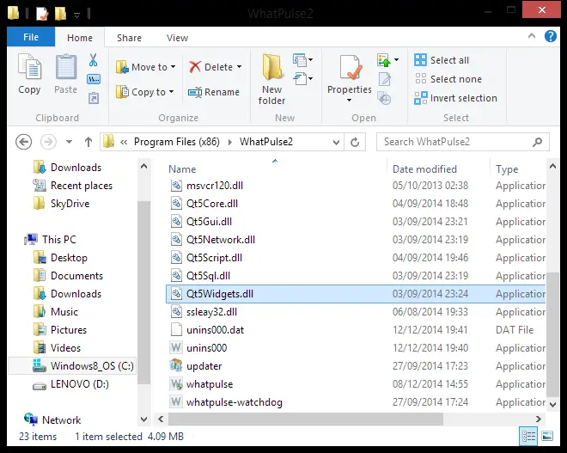Image resolution: width=567 pixels, height=453 pixels.
Task: Click the Refresh button beside address bar
Action: tap(355, 142)
